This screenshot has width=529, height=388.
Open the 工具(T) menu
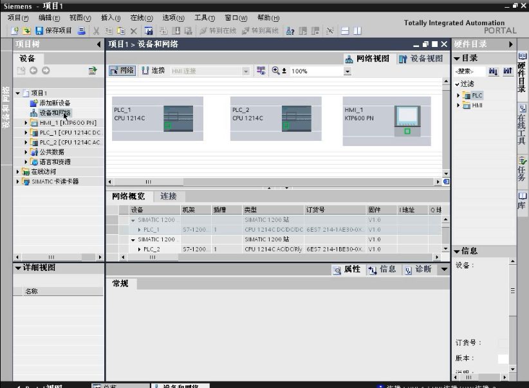click(205, 17)
